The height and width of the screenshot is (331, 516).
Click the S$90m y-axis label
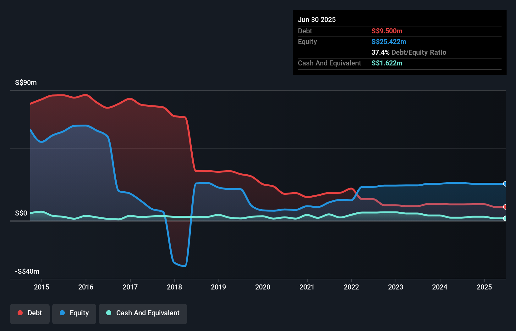pos(26,83)
